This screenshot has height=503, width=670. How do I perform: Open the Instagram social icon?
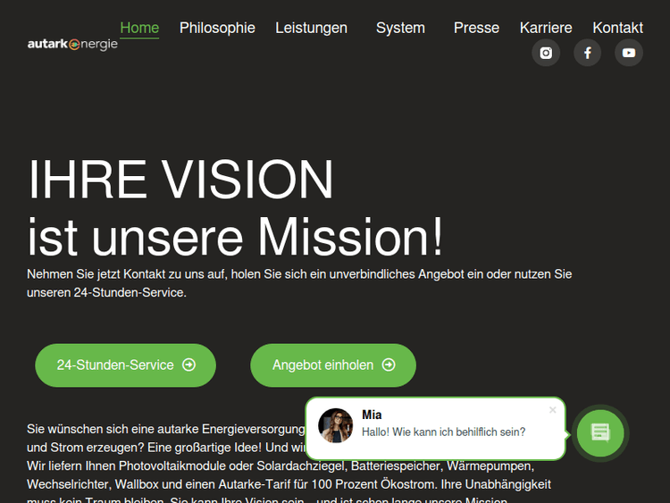[546, 53]
